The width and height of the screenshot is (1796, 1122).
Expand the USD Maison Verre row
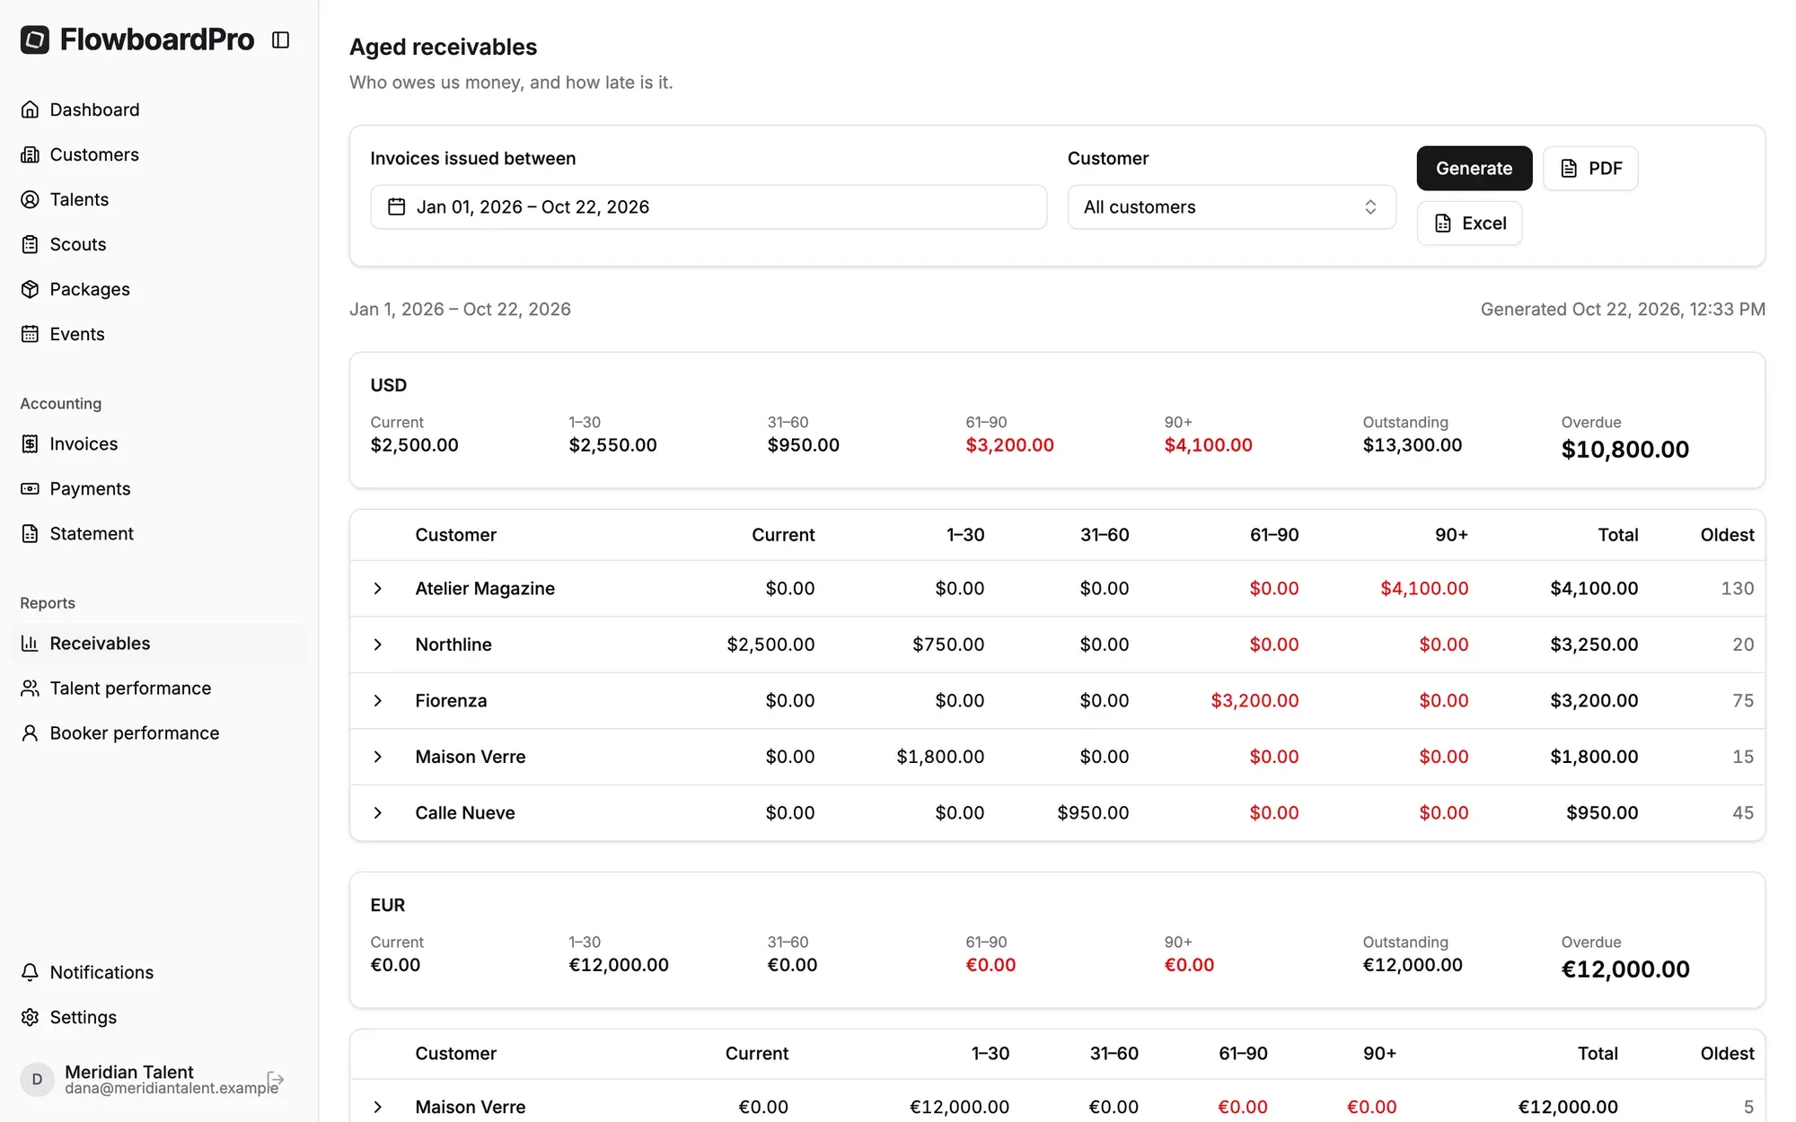378,757
